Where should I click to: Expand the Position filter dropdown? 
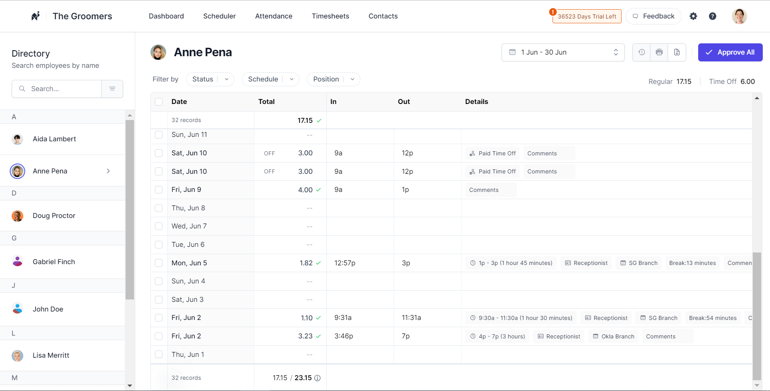point(333,79)
